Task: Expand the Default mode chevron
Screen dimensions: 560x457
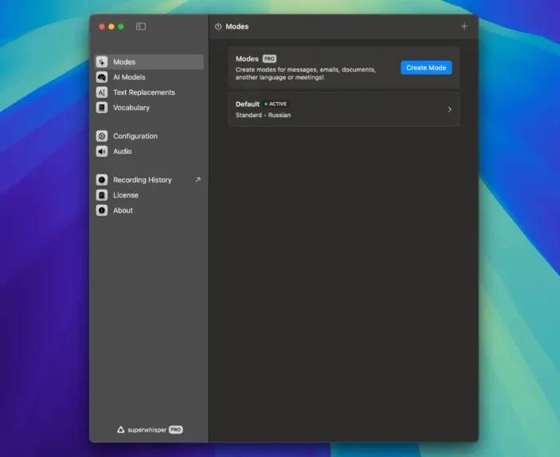Action: click(x=449, y=110)
